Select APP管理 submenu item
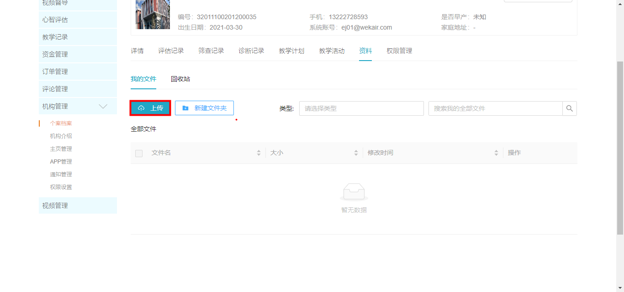This screenshot has height=292, width=624. coord(61,162)
